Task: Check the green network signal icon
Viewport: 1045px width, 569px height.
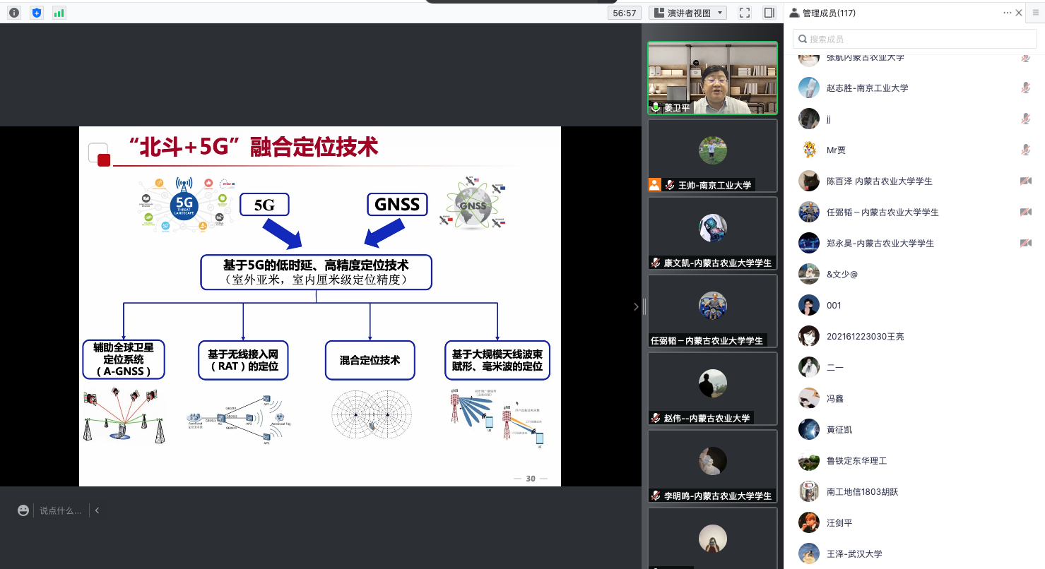Action: click(x=59, y=13)
